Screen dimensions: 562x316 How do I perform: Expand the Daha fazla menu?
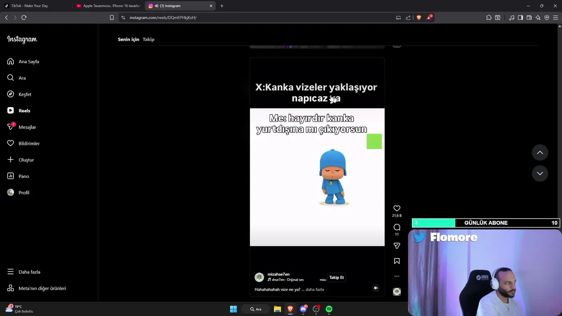24,272
